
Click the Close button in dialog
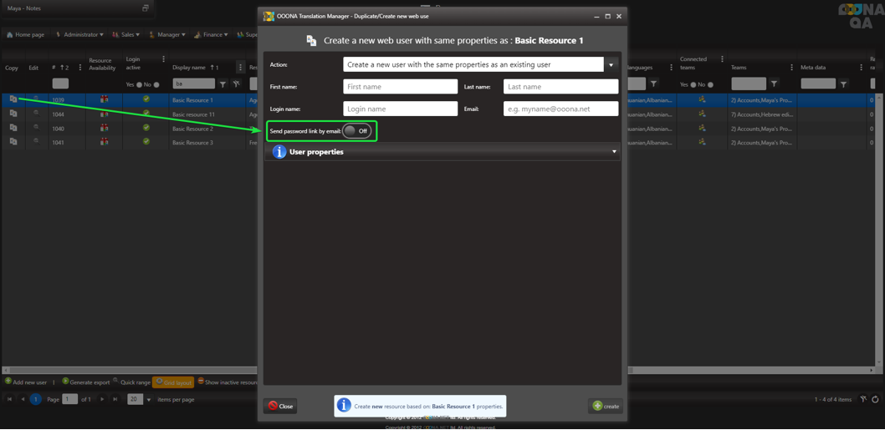[x=280, y=406]
